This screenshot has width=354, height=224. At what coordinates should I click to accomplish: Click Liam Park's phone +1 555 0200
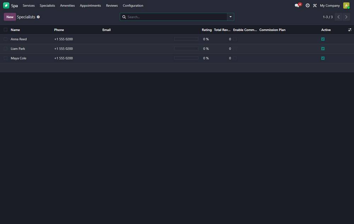(63, 49)
